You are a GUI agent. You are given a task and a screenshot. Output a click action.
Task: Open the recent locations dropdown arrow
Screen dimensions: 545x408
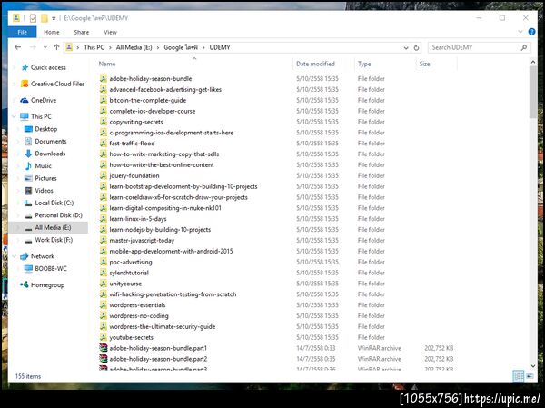pyautogui.click(x=45, y=47)
